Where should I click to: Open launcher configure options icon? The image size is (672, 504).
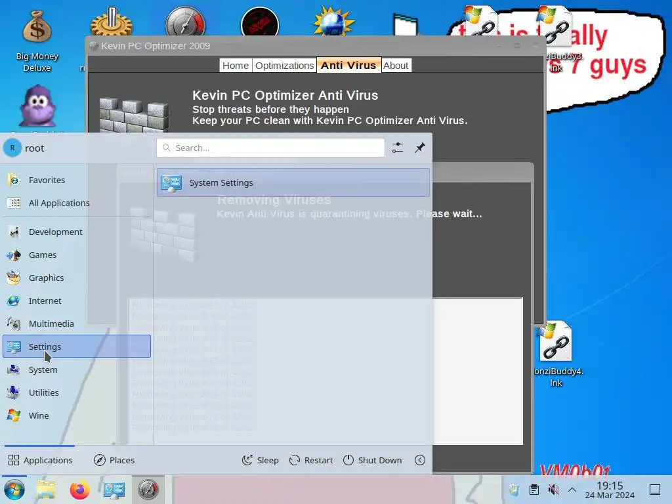(398, 148)
